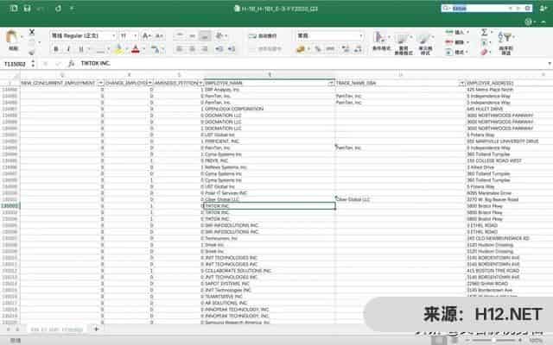Open the fill color dropdown arrow

127,49
